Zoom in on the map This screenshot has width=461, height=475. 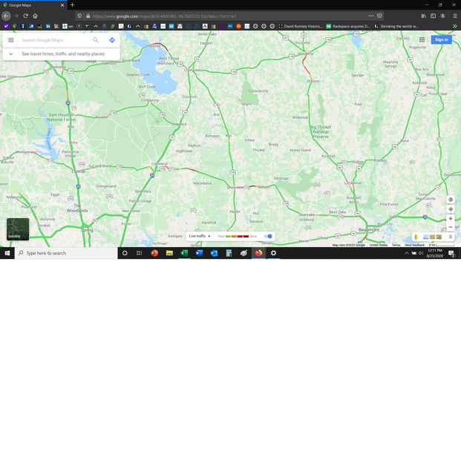point(451,219)
